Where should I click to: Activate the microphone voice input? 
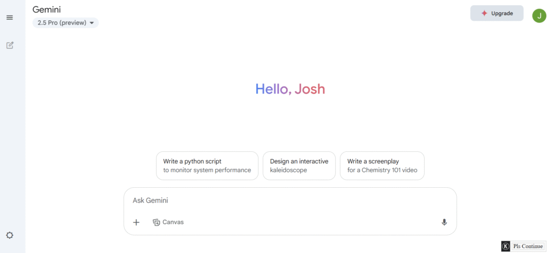click(444, 223)
